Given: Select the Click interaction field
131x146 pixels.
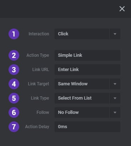Looking at the screenshot, I should tap(82, 34).
